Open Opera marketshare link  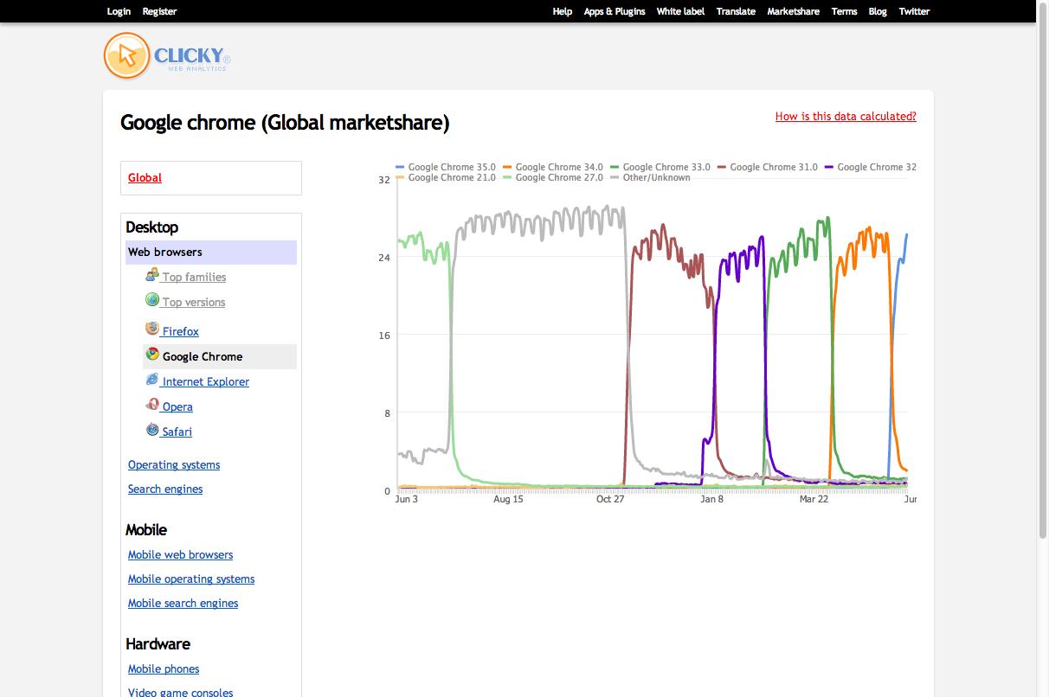177,407
